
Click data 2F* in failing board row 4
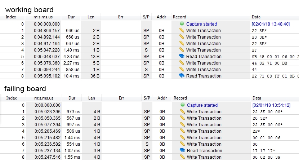256,131
